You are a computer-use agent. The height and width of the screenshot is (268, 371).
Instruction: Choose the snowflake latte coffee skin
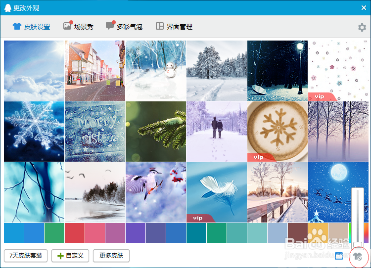pyautogui.click(x=278, y=132)
